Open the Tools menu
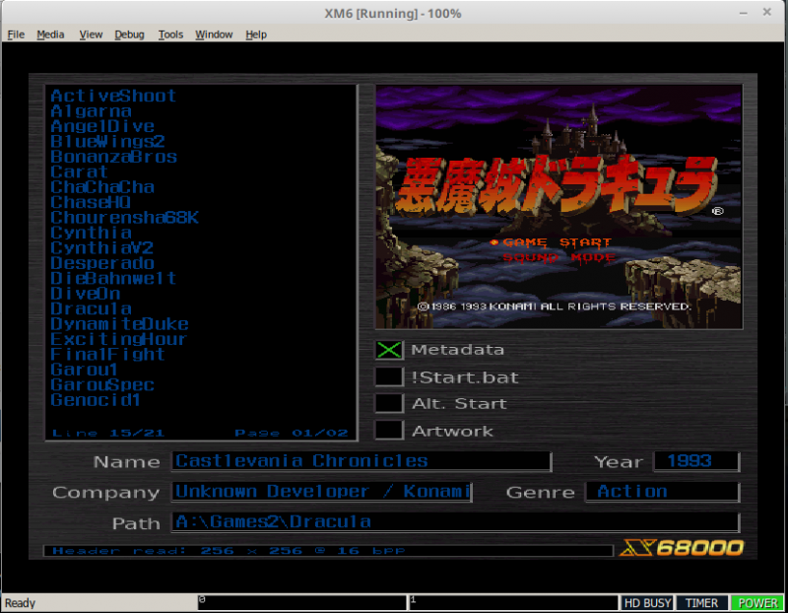788x613 pixels. [170, 34]
